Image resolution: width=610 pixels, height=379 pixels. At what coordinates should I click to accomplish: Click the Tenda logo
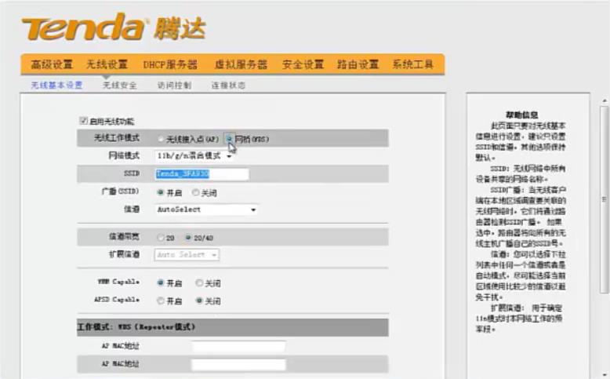(113, 28)
